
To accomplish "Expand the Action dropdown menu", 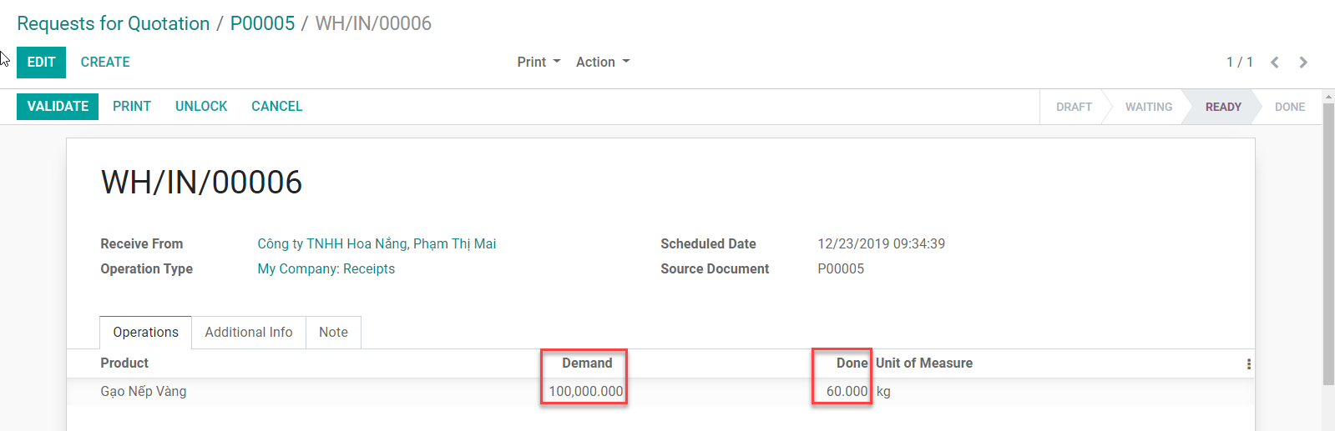I will pyautogui.click(x=602, y=63).
